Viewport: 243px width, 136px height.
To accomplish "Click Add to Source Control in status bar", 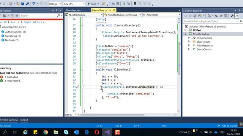I will click(x=228, y=126).
